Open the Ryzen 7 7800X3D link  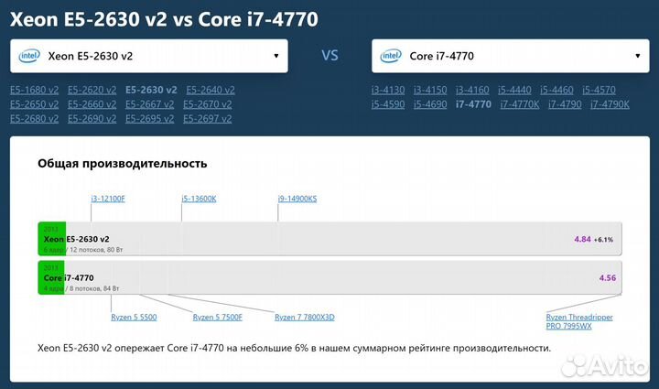[305, 318]
